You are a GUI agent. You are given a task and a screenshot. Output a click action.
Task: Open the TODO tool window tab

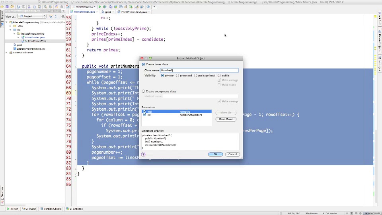(x=29, y=209)
